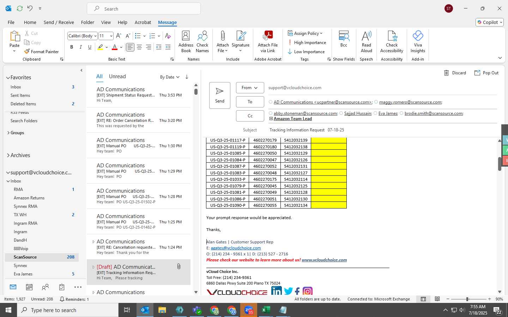
Task: Click the To recipients button
Action: click(x=250, y=102)
